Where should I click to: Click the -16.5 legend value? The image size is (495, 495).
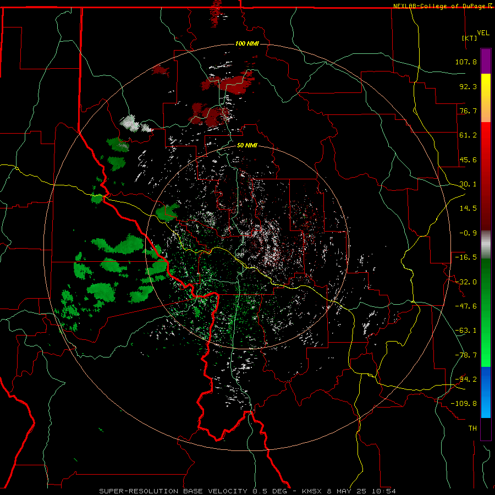point(466,257)
